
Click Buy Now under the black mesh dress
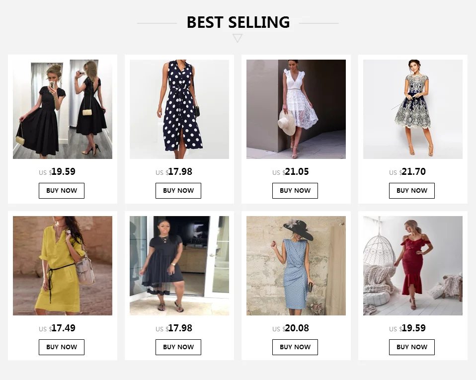(x=178, y=347)
